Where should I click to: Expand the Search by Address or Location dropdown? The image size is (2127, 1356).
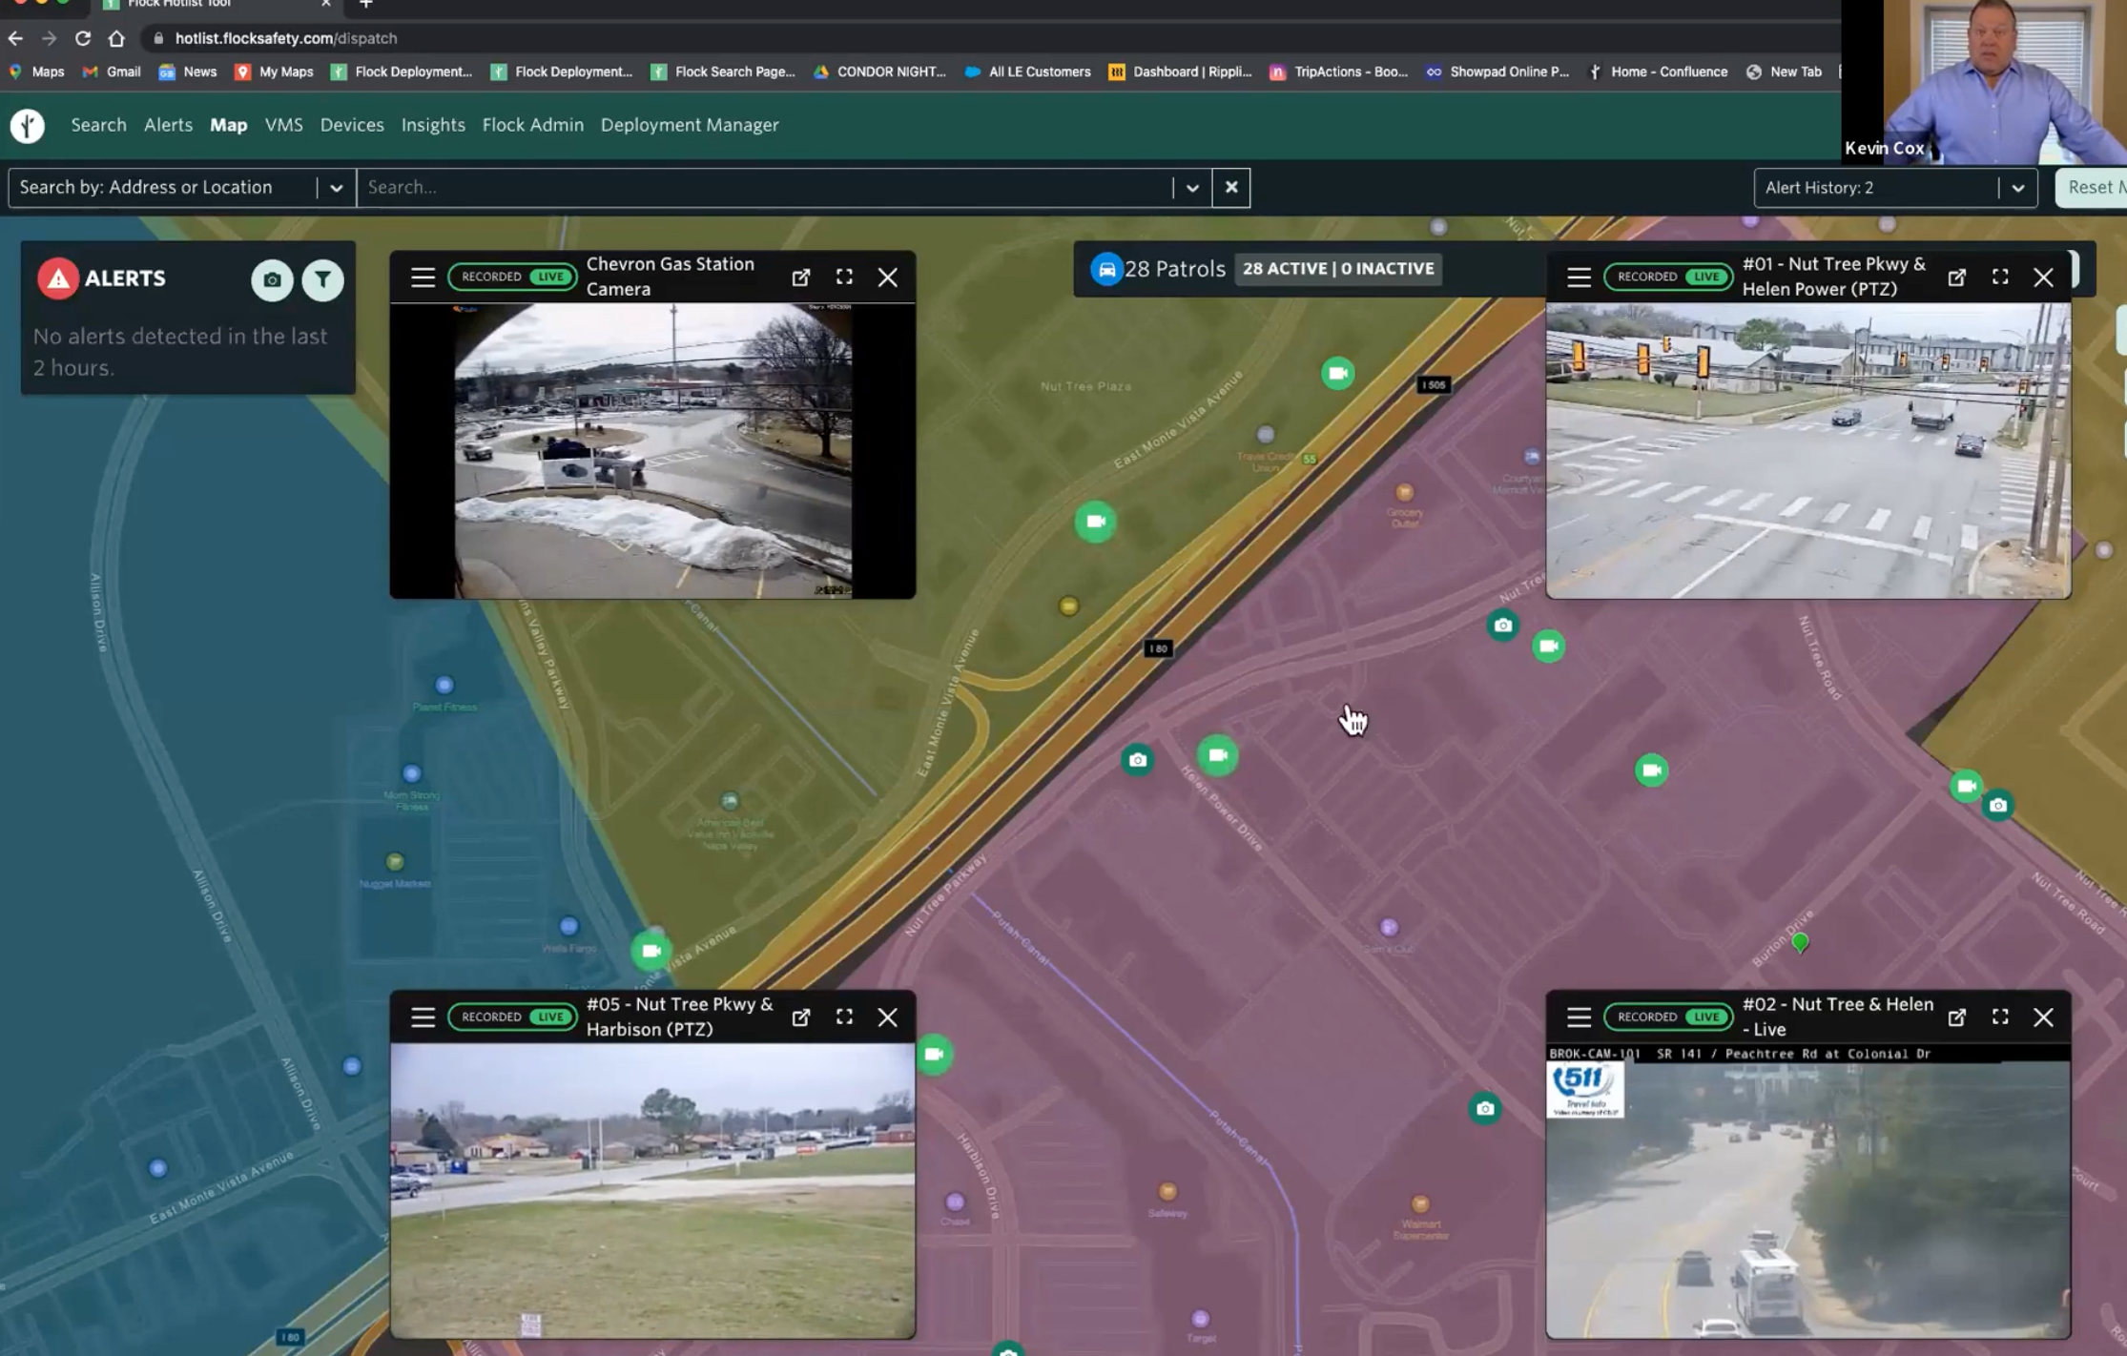(x=336, y=188)
